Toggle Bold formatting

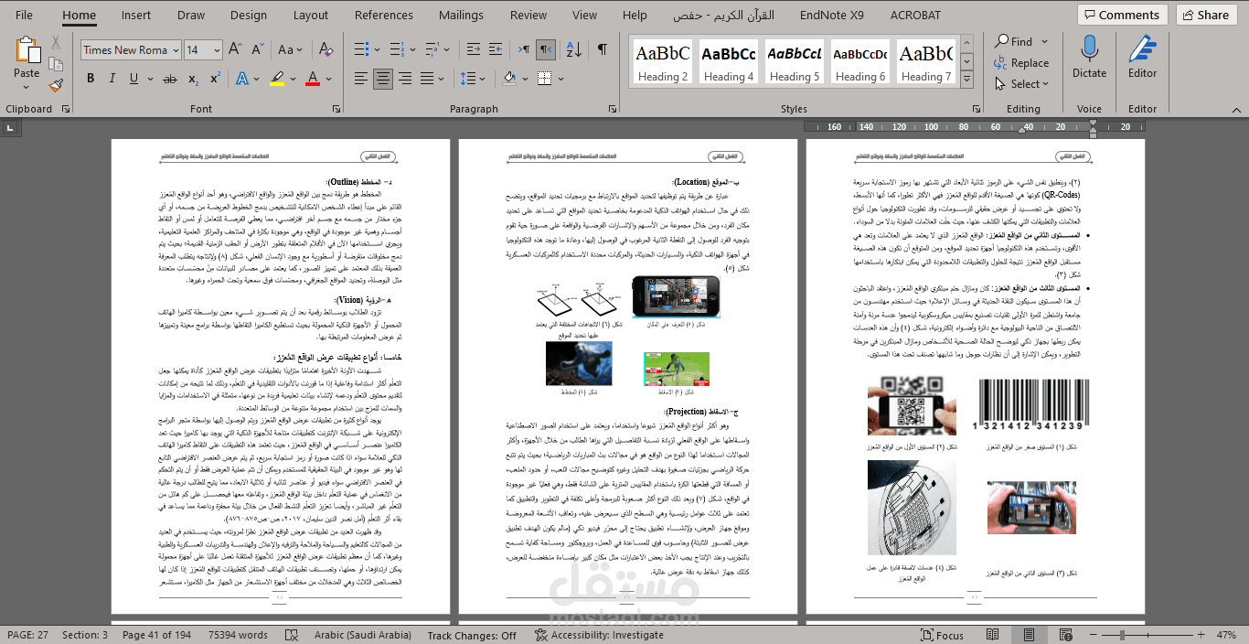pos(91,79)
